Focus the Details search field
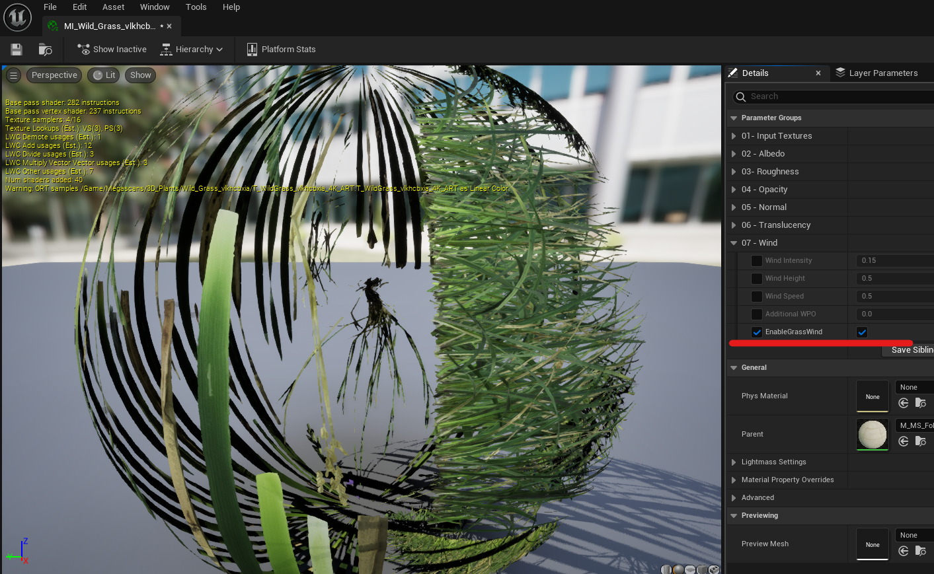 pyautogui.click(x=833, y=97)
